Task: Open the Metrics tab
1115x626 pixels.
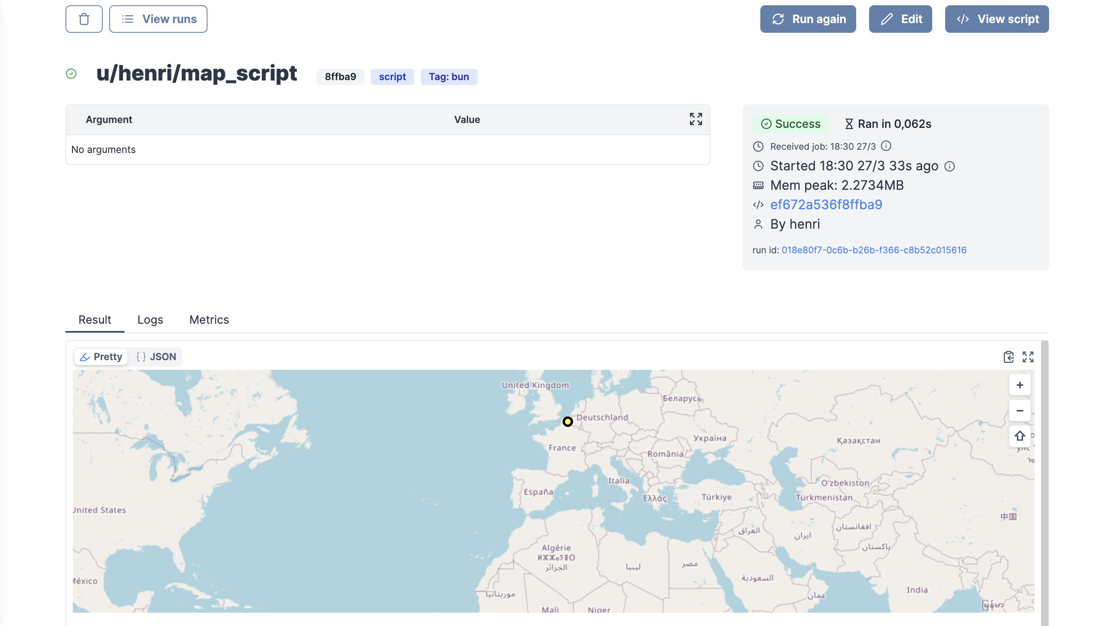Action: tap(209, 320)
